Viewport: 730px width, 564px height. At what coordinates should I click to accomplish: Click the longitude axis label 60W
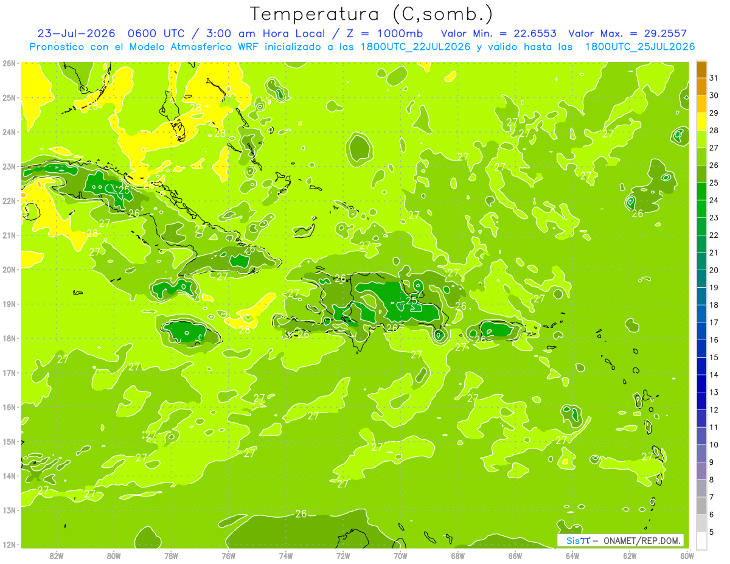tap(687, 555)
